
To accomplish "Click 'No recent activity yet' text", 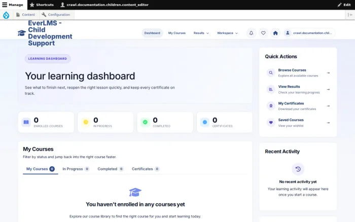I will (298, 182).
